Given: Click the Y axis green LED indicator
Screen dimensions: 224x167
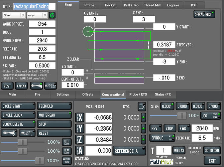Looking at the screenshot, I should (143, 129).
